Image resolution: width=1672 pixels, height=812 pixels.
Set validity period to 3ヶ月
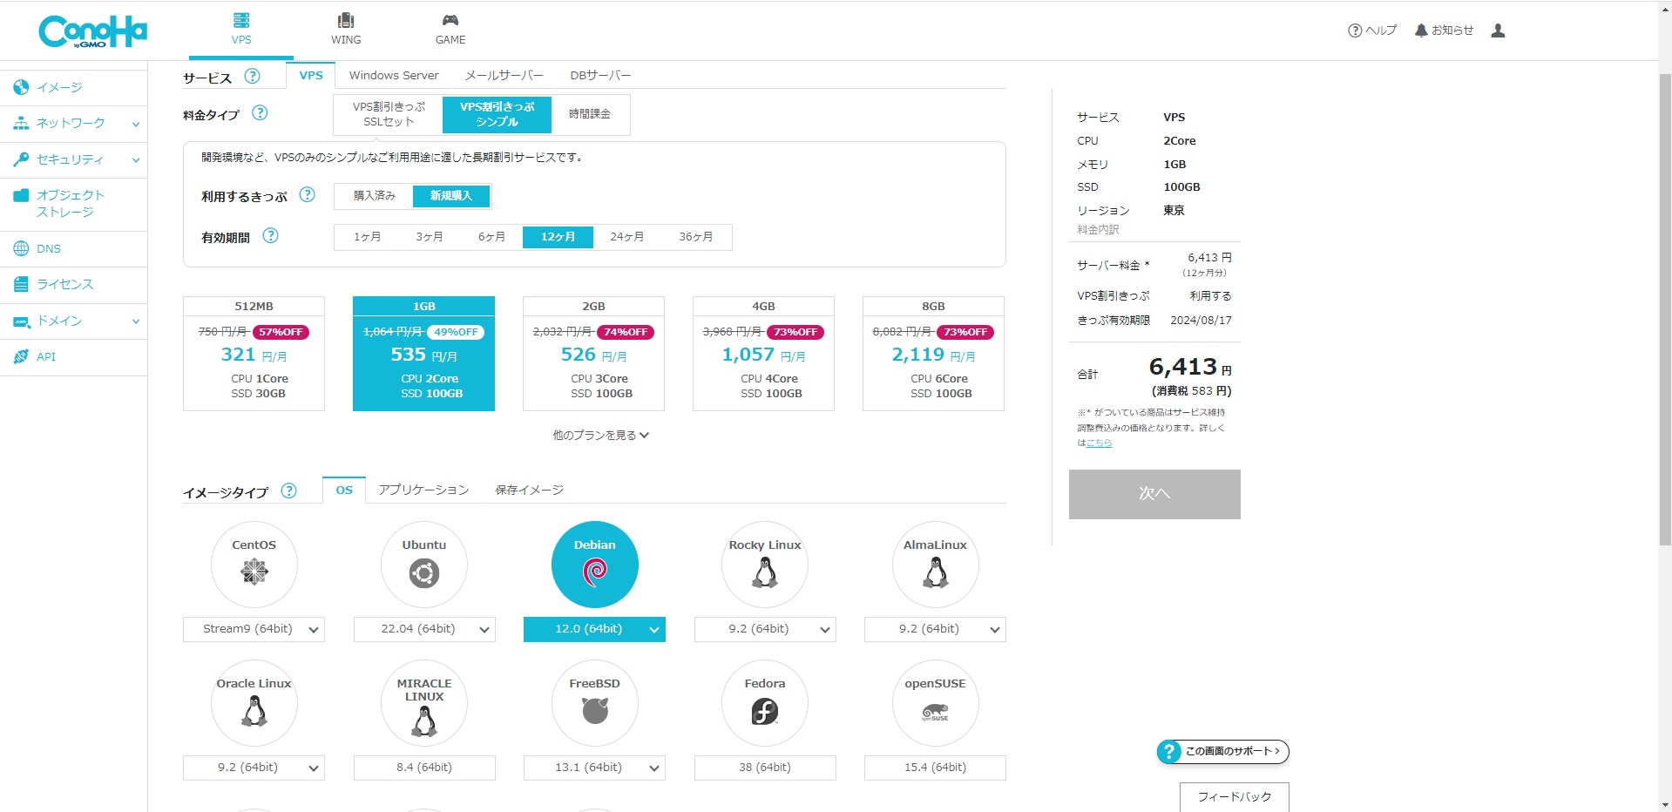pyautogui.click(x=430, y=237)
